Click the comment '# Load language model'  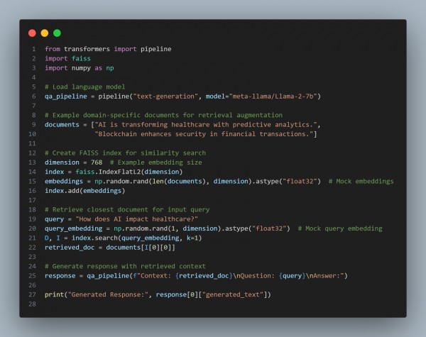(x=85, y=87)
